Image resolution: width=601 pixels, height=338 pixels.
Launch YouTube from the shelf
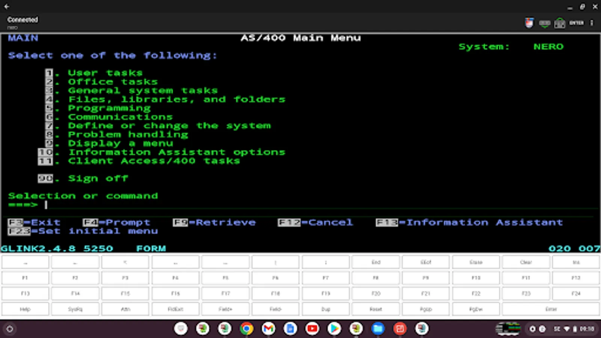[312, 329]
